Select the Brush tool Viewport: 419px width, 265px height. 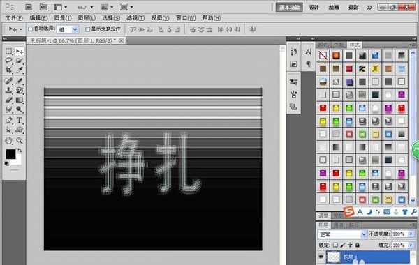(19, 81)
